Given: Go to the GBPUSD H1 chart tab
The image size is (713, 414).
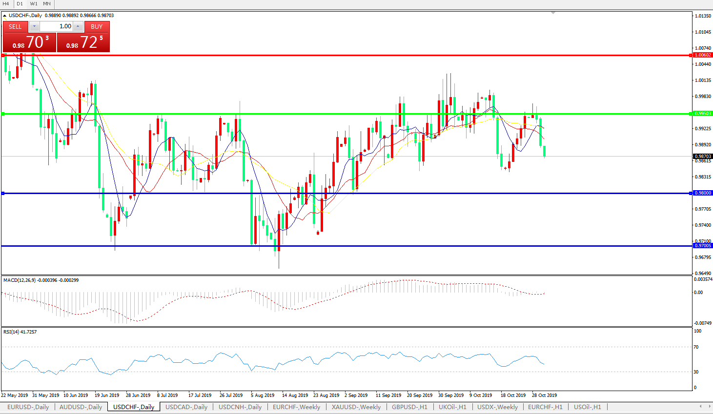Looking at the screenshot, I should (409, 407).
